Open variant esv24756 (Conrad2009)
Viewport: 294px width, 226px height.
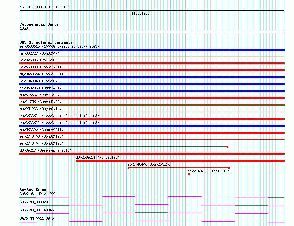pos(41,102)
